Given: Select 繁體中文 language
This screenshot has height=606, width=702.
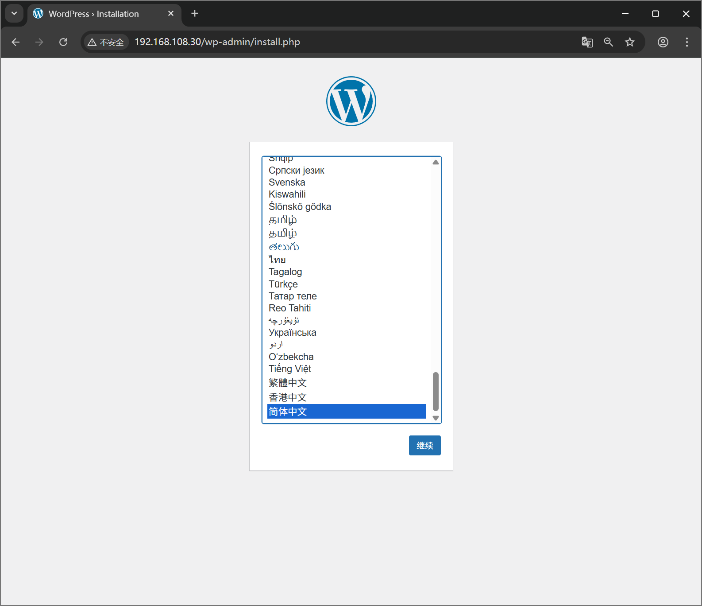Looking at the screenshot, I should 347,383.
